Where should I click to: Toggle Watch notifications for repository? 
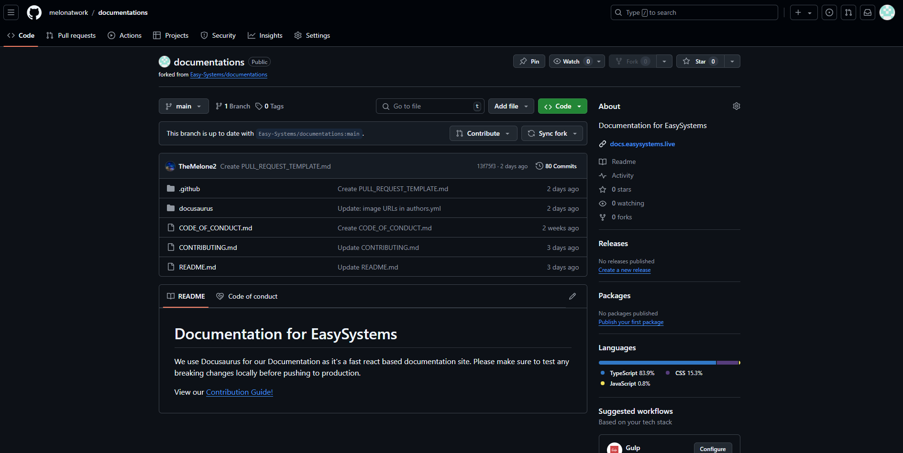pos(572,61)
